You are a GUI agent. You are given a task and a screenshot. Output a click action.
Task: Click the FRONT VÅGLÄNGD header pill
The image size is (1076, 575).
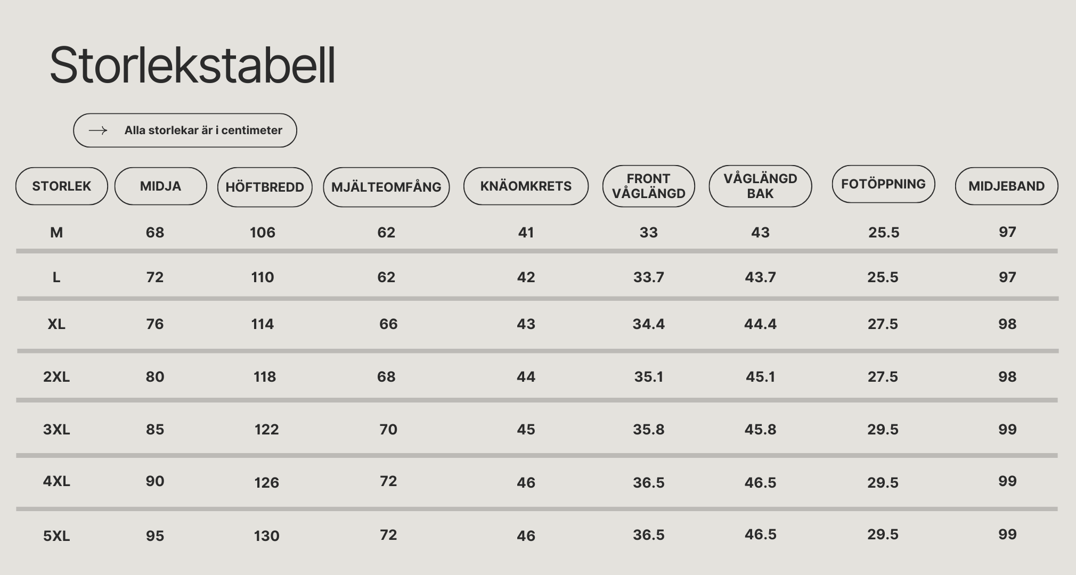648,186
